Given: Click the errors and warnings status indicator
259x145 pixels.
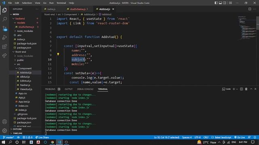Looking at the screenshot, I should click(x=28, y=137).
